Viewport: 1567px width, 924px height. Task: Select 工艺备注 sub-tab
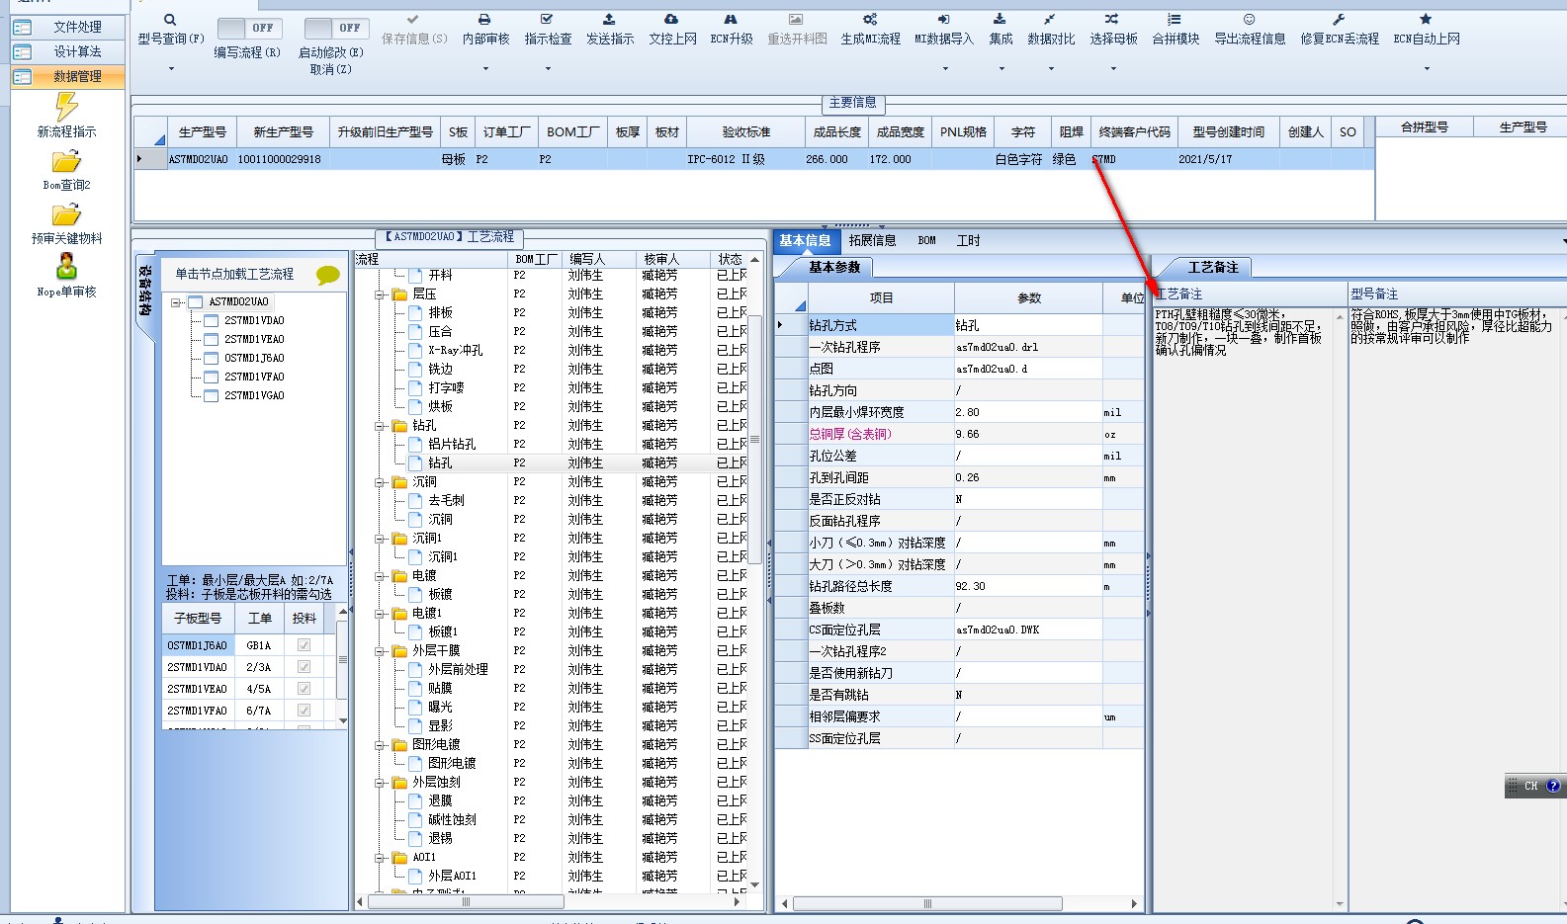pos(1212,267)
